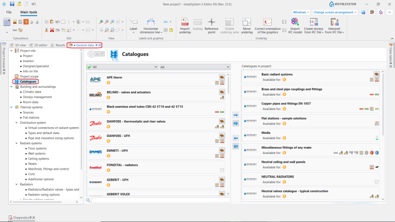The width and height of the screenshot is (395, 222).
Task: Select the Main tools ribbon tab
Action: pos(29,12)
